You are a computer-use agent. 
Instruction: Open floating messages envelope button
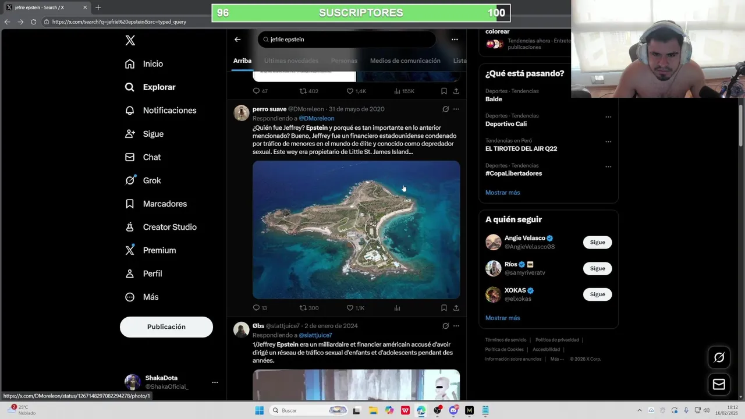click(x=719, y=384)
